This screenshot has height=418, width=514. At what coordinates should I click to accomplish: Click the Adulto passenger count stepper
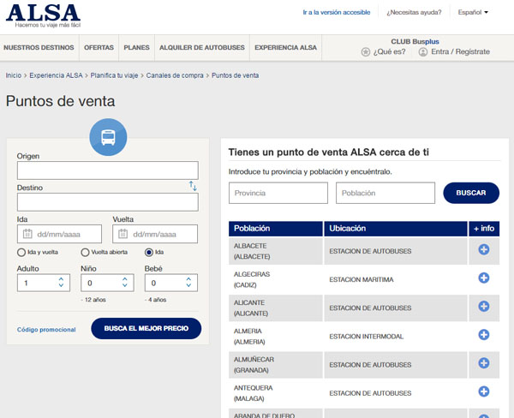(x=60, y=283)
